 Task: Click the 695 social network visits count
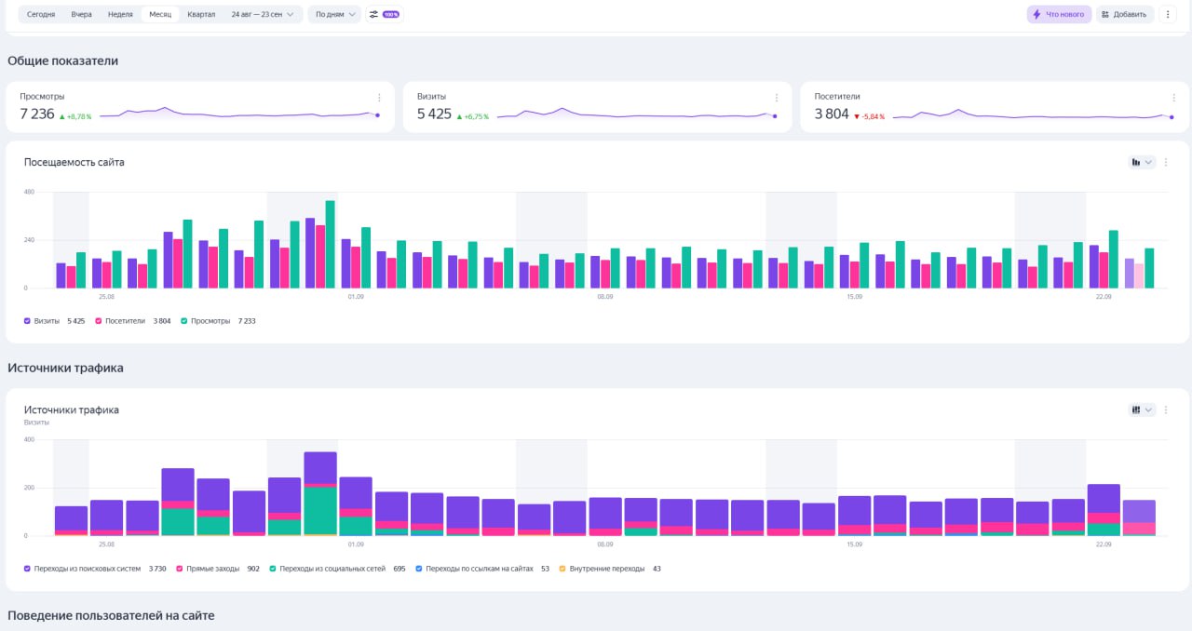click(400, 568)
